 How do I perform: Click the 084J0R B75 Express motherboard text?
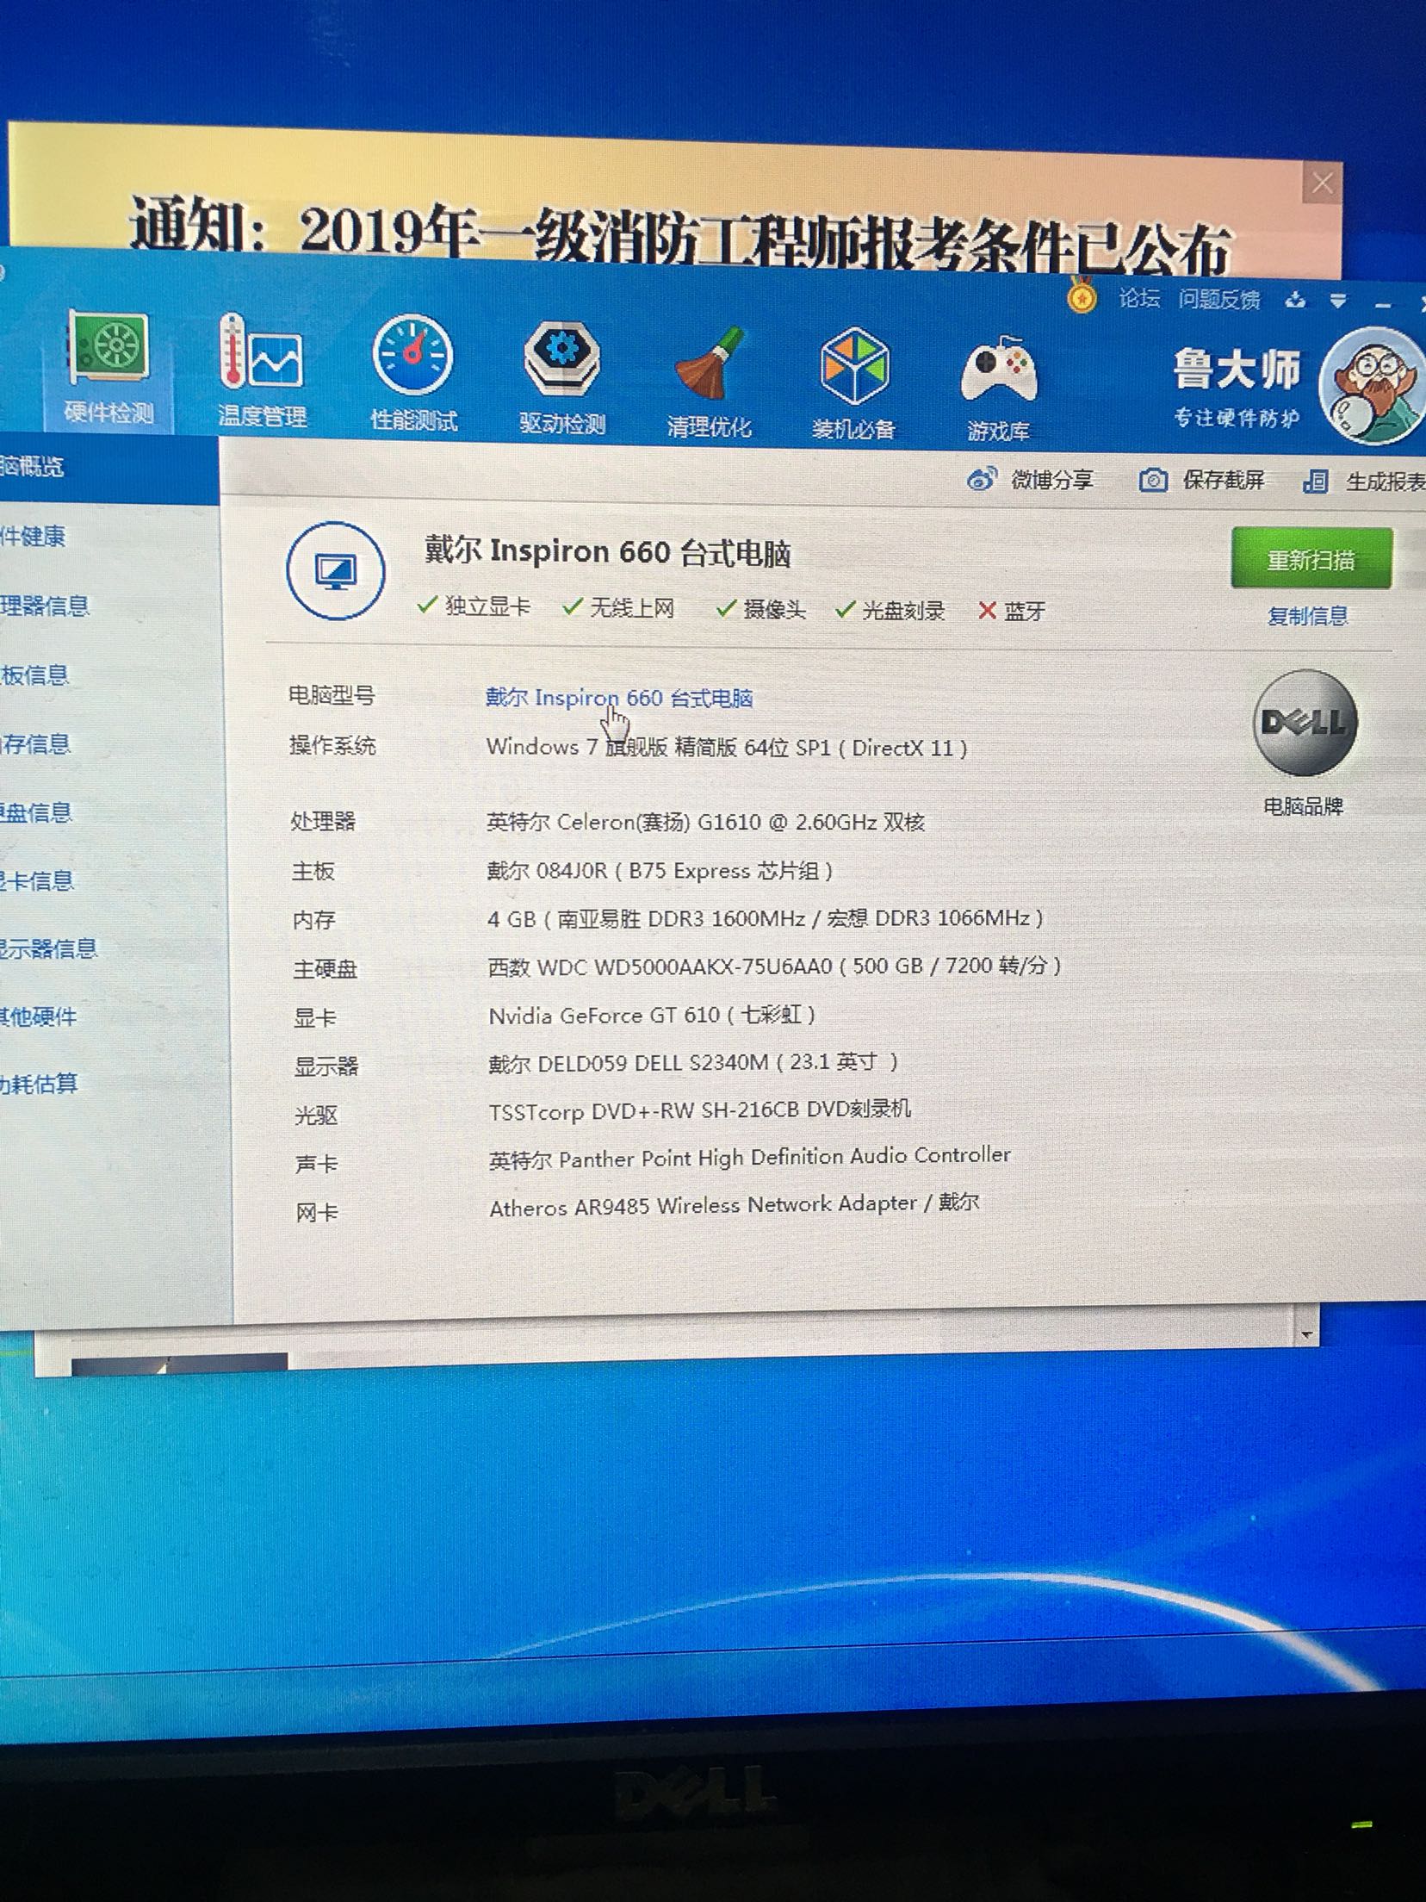click(660, 871)
